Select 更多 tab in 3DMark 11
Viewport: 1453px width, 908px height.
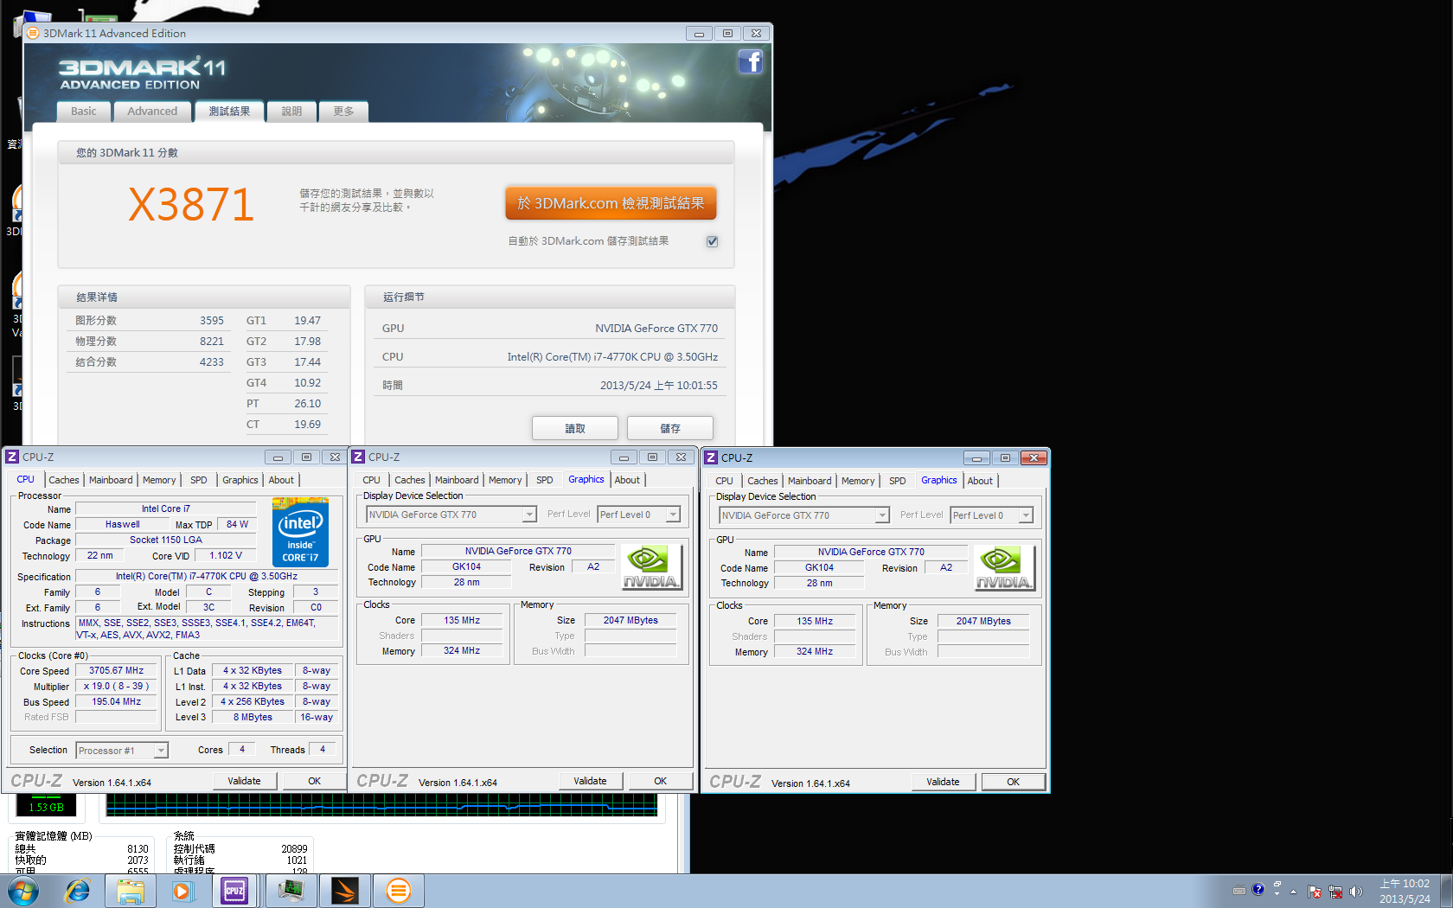(x=343, y=112)
